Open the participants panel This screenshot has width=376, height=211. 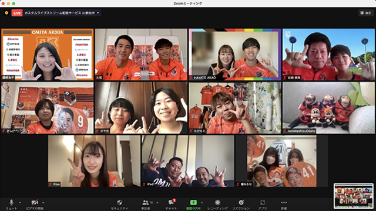tap(146, 205)
